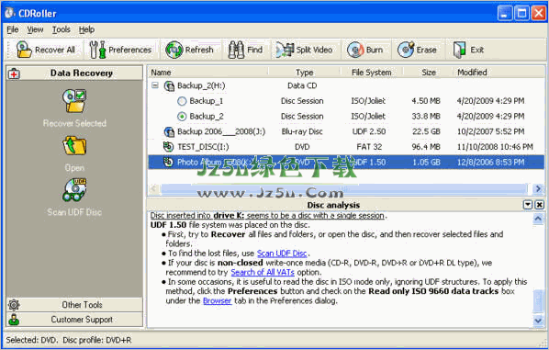Sort by the File System column
The width and height of the screenshot is (549, 350).
(371, 73)
